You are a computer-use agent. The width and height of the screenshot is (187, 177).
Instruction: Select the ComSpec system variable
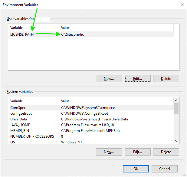18,107
